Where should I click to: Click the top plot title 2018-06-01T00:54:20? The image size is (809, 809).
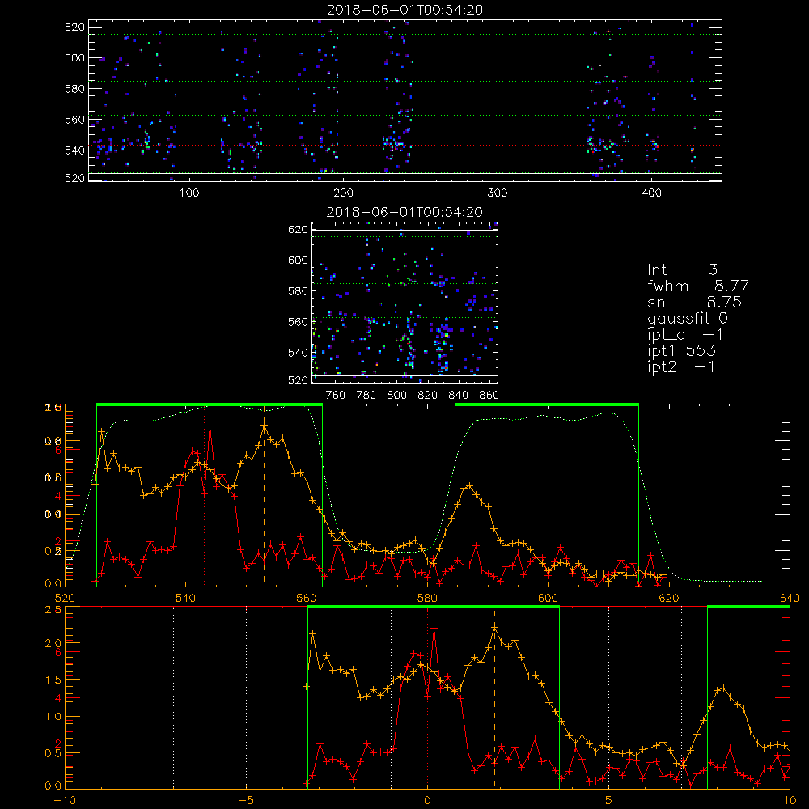pyautogui.click(x=405, y=10)
